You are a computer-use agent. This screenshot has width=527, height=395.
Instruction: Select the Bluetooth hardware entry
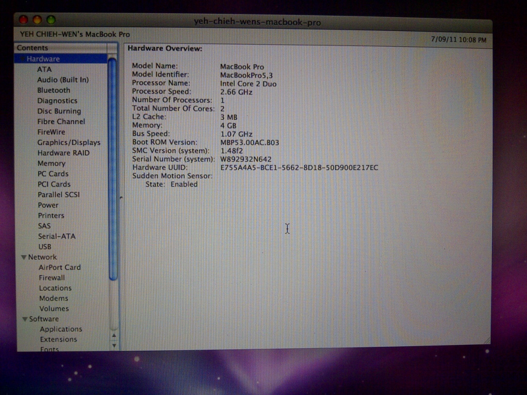click(x=54, y=90)
